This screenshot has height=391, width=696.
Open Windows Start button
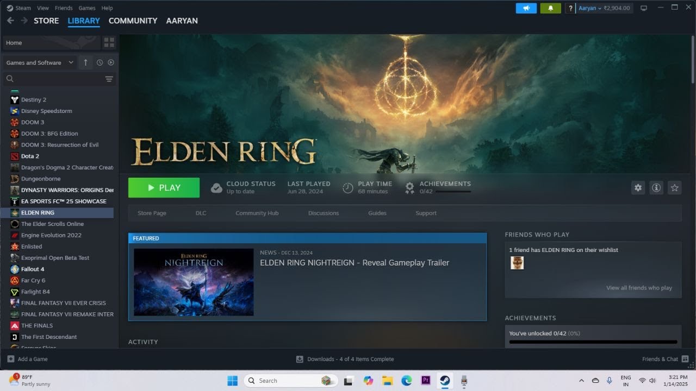[232, 381]
